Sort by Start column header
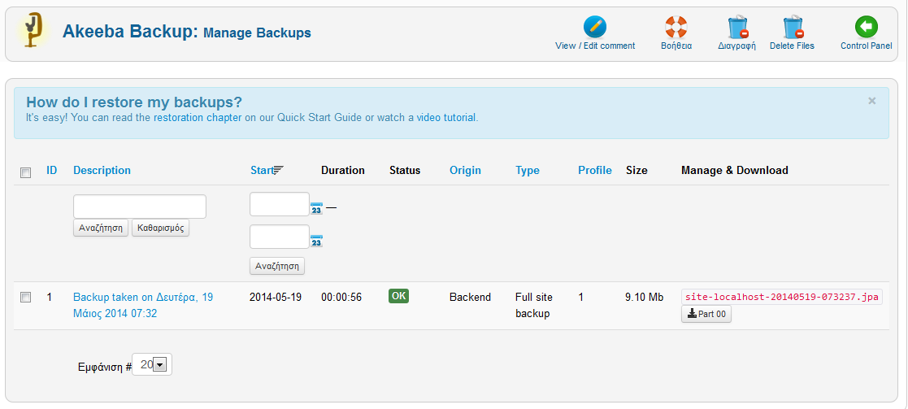 tap(262, 170)
